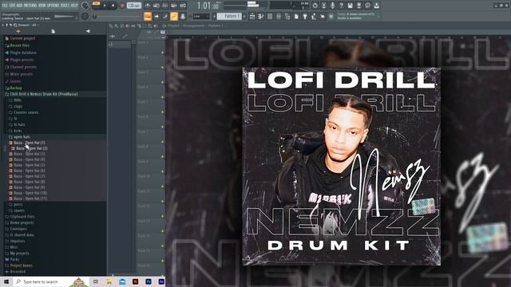Collapse the Chill Drill x Nemzzz Drum Kit folder
The image size is (511, 287).
43,94
